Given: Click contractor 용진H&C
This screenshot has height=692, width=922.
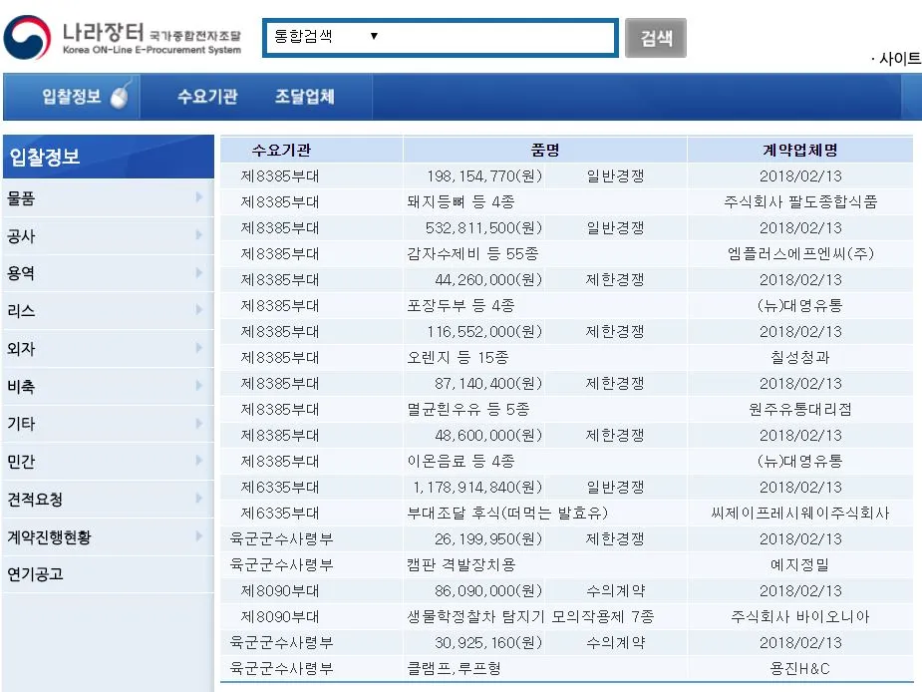Looking at the screenshot, I should click(x=800, y=668).
